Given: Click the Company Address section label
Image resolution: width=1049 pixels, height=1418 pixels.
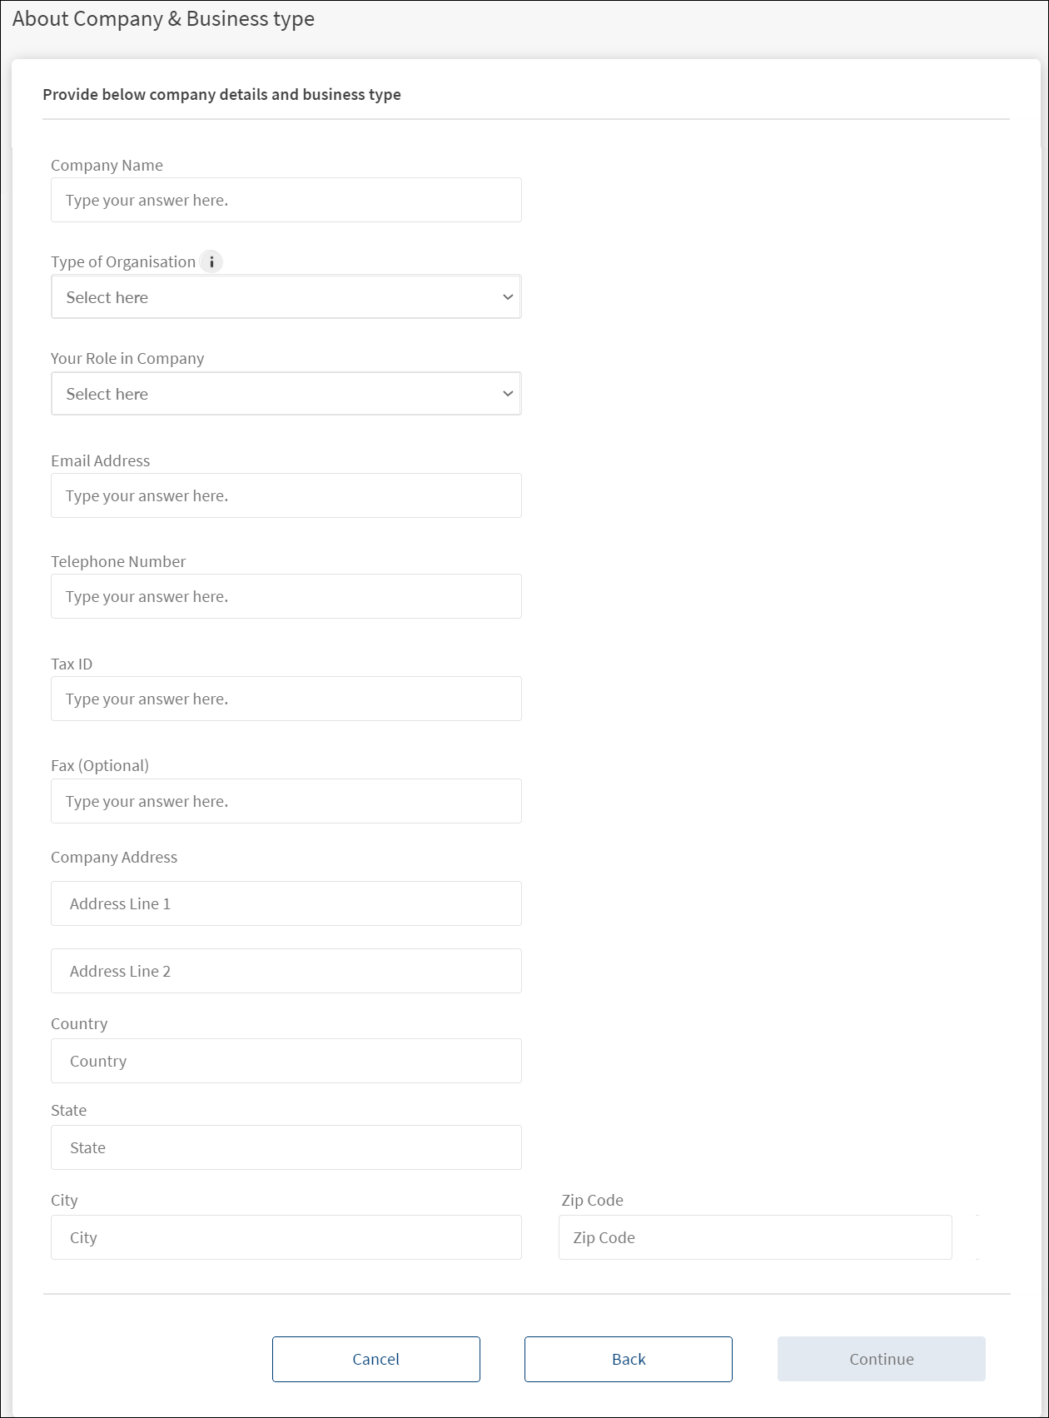Looking at the screenshot, I should point(114,858).
